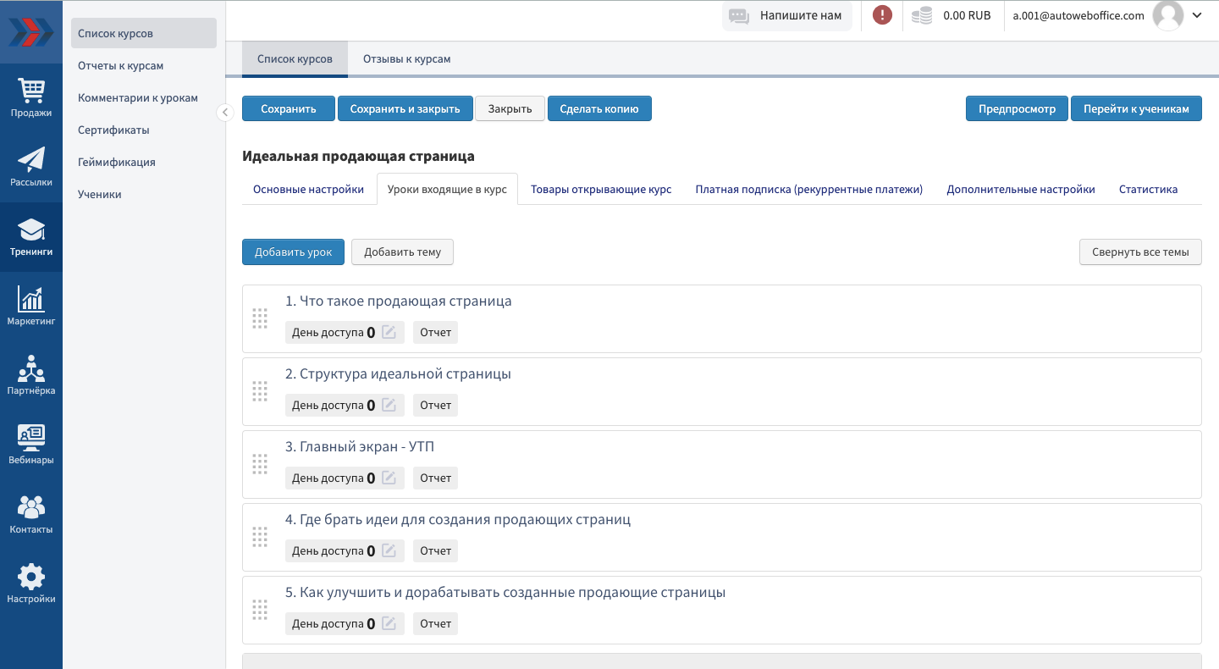Edit access day for lesson 4

389,550
